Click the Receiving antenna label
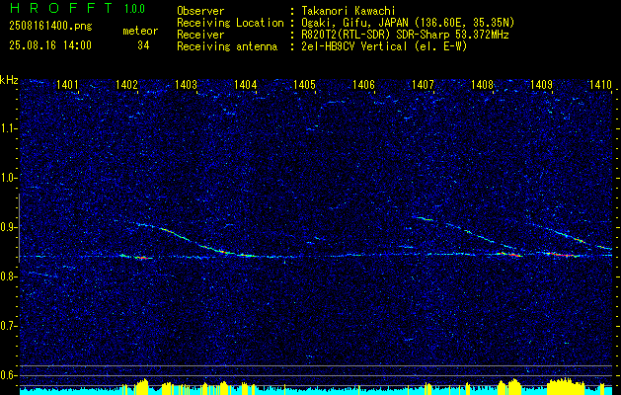Viewport: 621px width, 395px height. (x=227, y=46)
